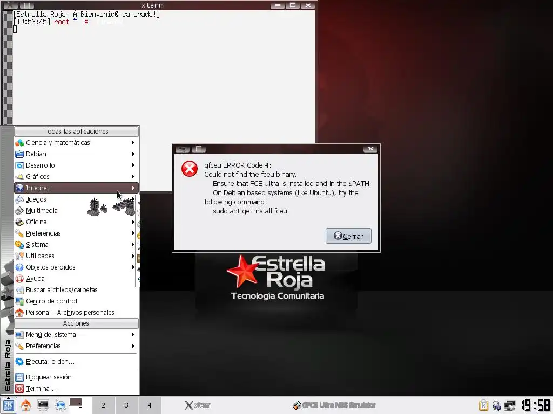This screenshot has height=414, width=553.
Task: Click the Ayuda lifebuoy icon
Action: [19, 279]
